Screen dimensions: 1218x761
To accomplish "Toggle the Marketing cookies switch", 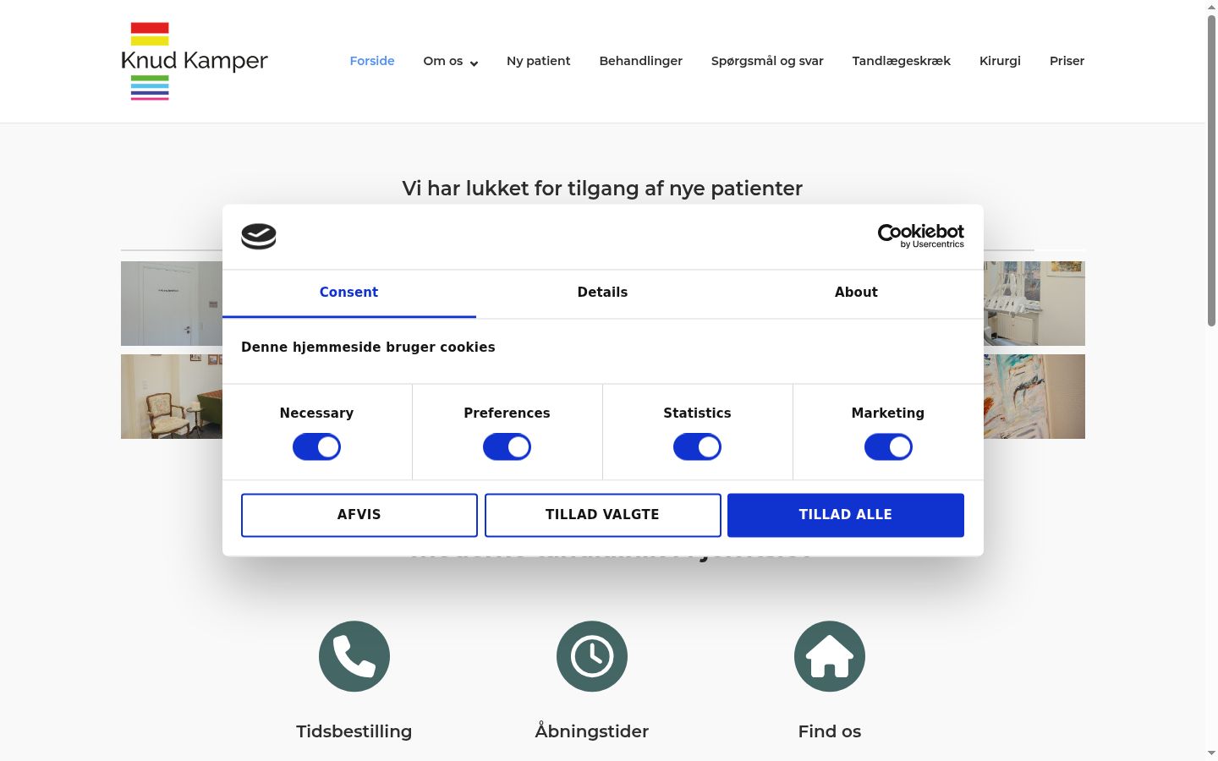I will click(x=888, y=447).
